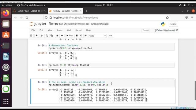Open the Help menu
This screenshot has height=110, width=196.
pyautogui.click(x=88, y=30)
